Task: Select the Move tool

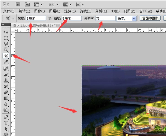Action: [6, 32]
